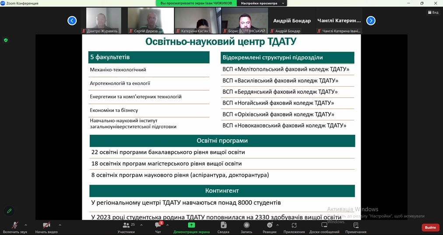Click '8 освітніх програм наукового' line
Viewport: 443px width, 235px height.
180,175
